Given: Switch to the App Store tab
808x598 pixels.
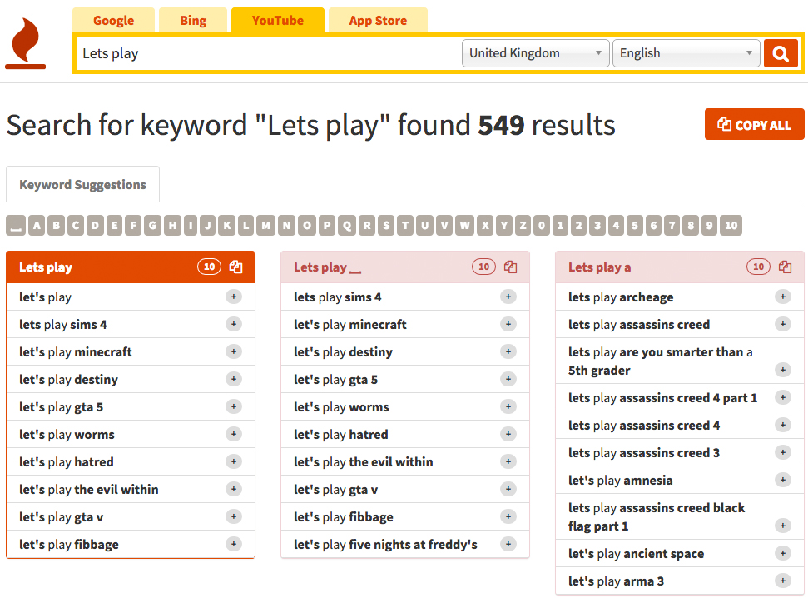Looking at the screenshot, I should tap(378, 21).
